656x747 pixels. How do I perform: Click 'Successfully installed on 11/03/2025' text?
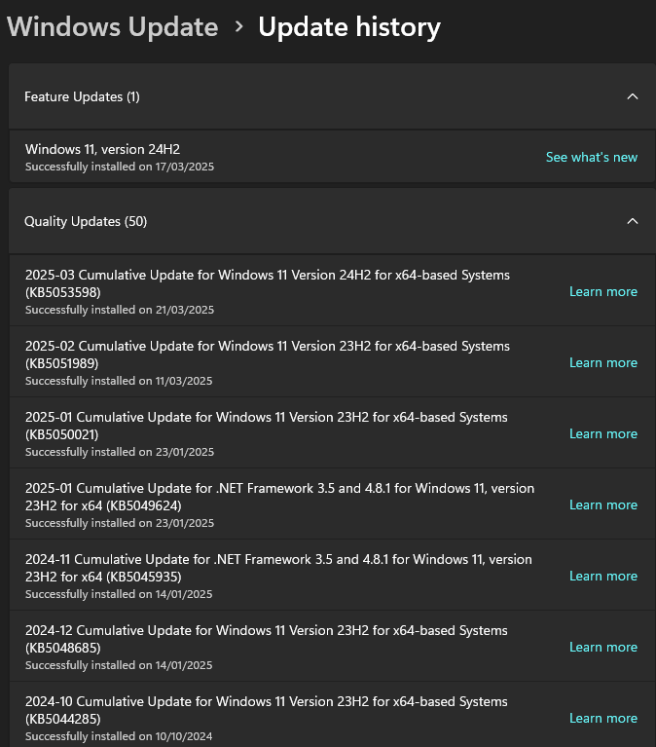(119, 381)
